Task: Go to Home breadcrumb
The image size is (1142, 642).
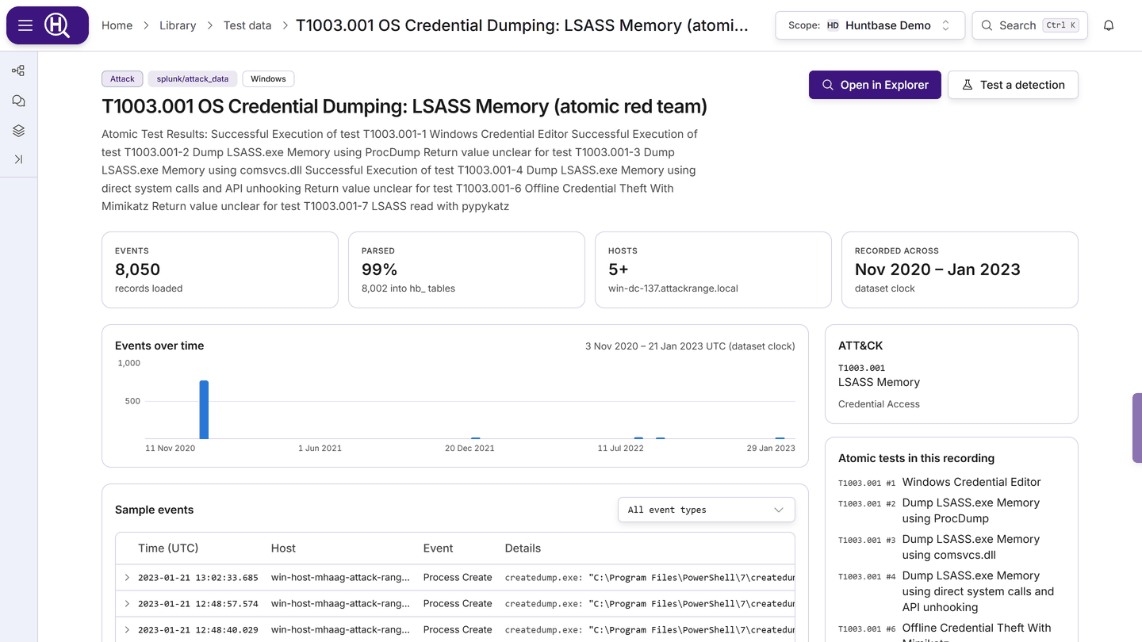Action: (117, 25)
